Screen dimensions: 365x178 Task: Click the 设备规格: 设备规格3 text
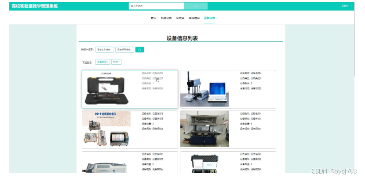153,129
